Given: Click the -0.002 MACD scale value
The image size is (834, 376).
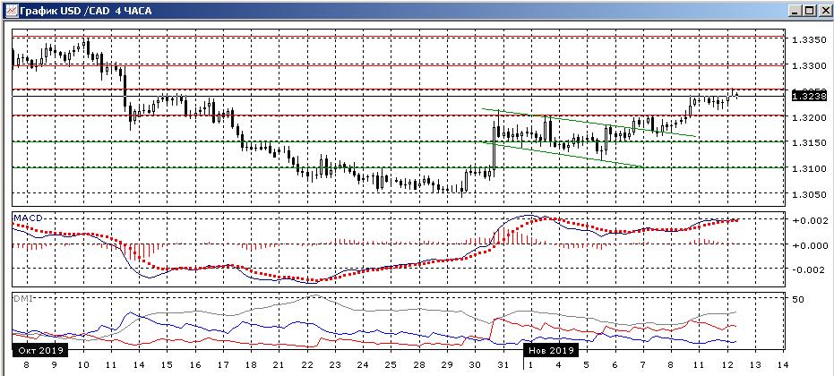Looking at the screenshot, I should click(807, 269).
